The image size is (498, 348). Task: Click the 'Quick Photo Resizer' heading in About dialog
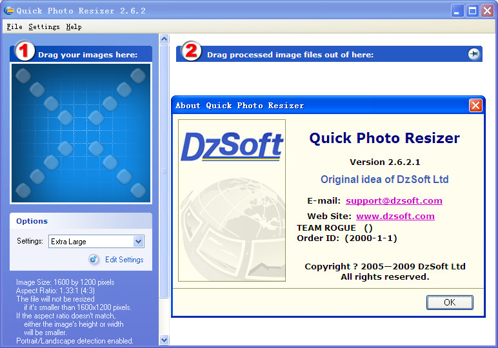[384, 139]
